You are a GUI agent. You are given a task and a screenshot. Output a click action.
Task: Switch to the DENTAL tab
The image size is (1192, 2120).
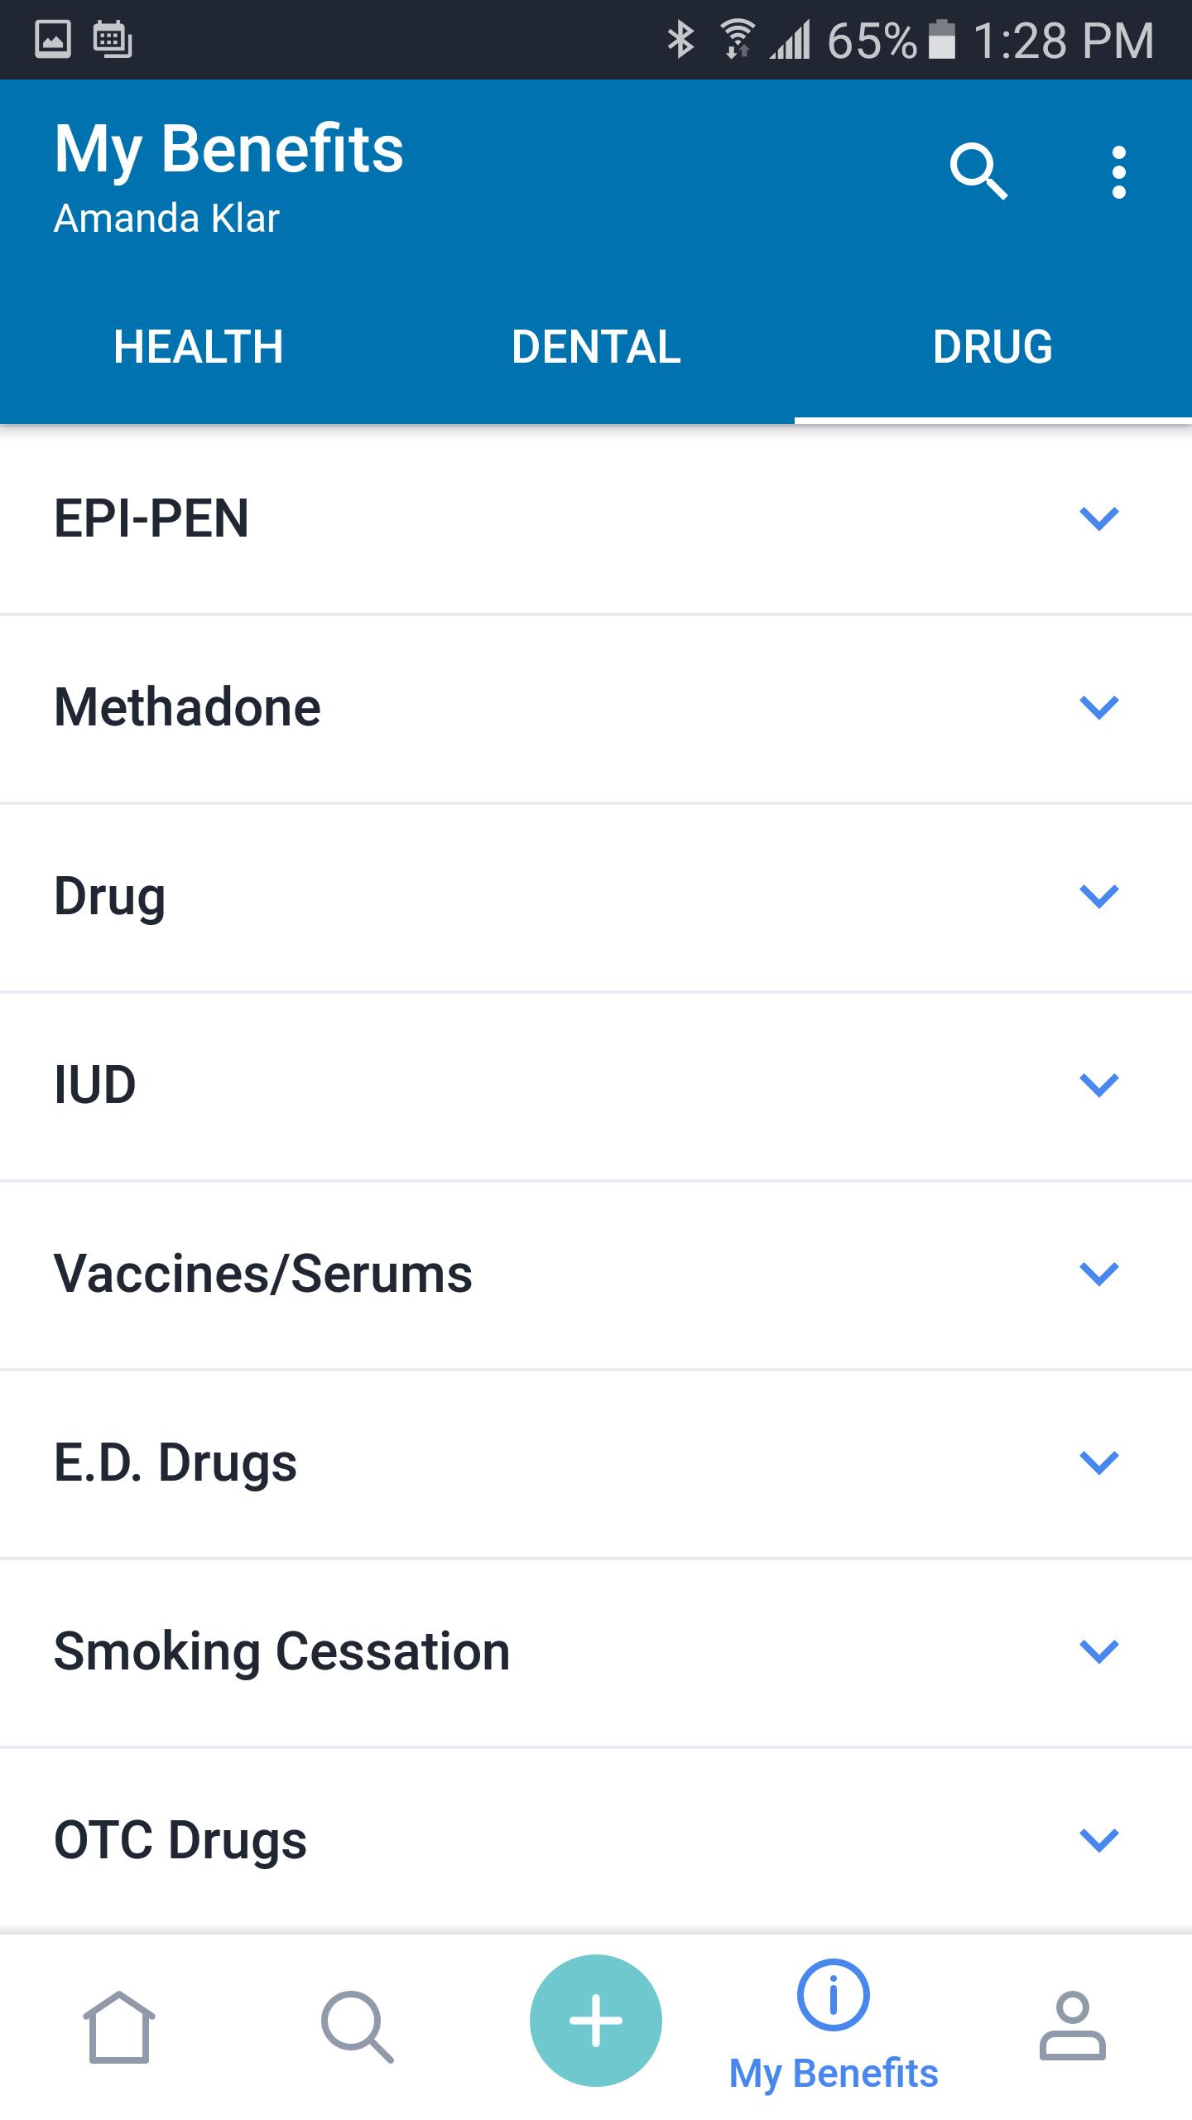tap(596, 346)
